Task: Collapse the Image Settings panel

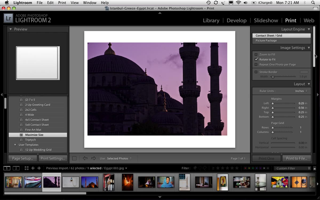Action: [309, 48]
